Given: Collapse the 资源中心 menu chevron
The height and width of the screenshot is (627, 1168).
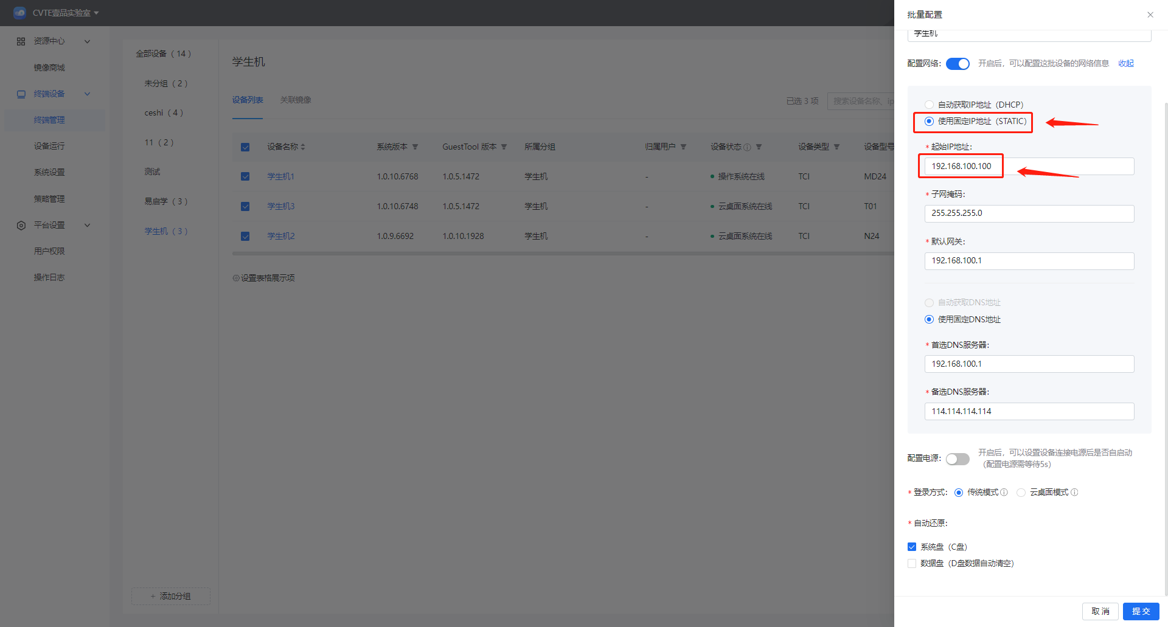Looking at the screenshot, I should coord(87,41).
